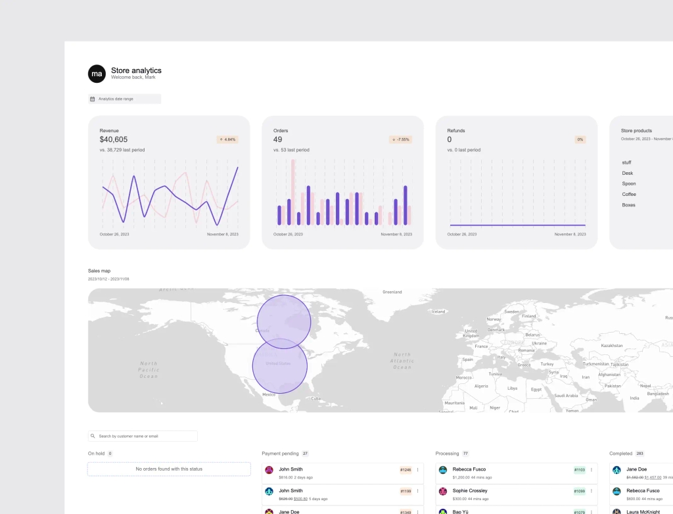Image resolution: width=673 pixels, height=514 pixels.
Task: Click the 4.84% revenue change badge
Action: (227, 139)
